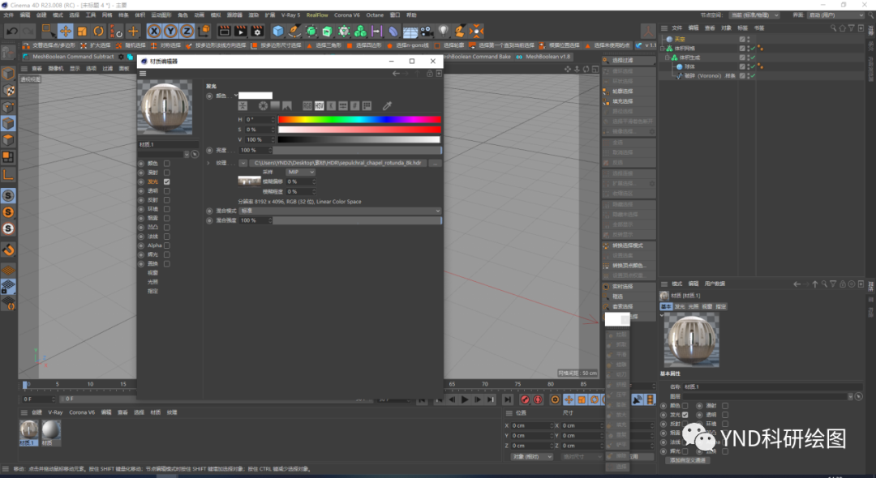Expand the 纹理 texture disclosure arrow
This screenshot has width=876, height=478.
pyautogui.click(x=208, y=163)
